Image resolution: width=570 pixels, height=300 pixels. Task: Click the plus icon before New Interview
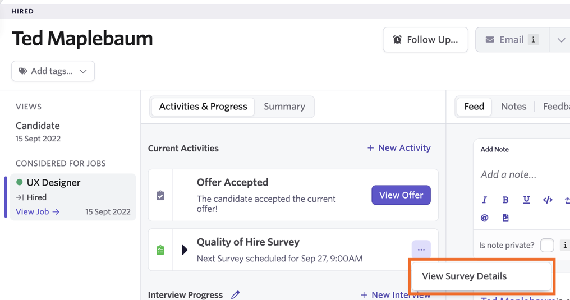364,295
